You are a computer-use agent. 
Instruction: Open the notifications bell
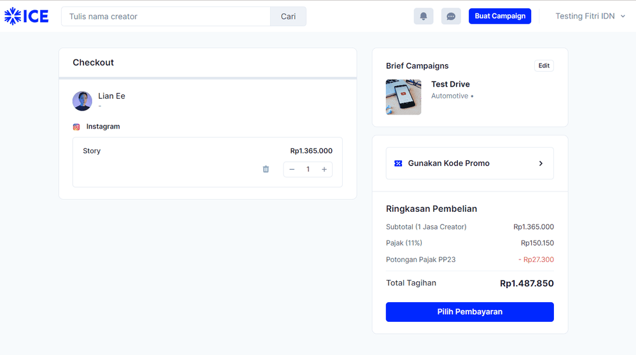[x=423, y=17]
